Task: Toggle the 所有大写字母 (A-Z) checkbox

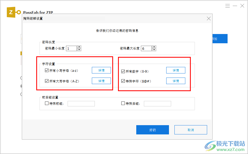Action: coord(47,81)
